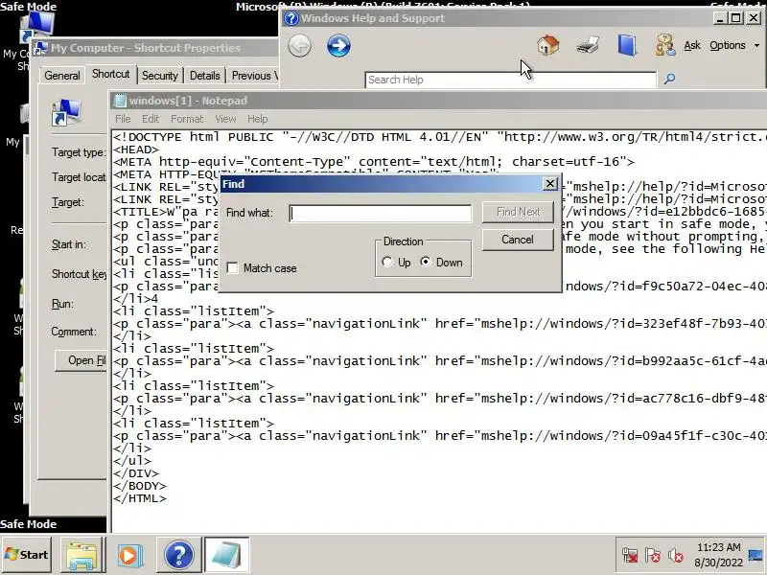Click the Action Center flag tray icon

653,556
